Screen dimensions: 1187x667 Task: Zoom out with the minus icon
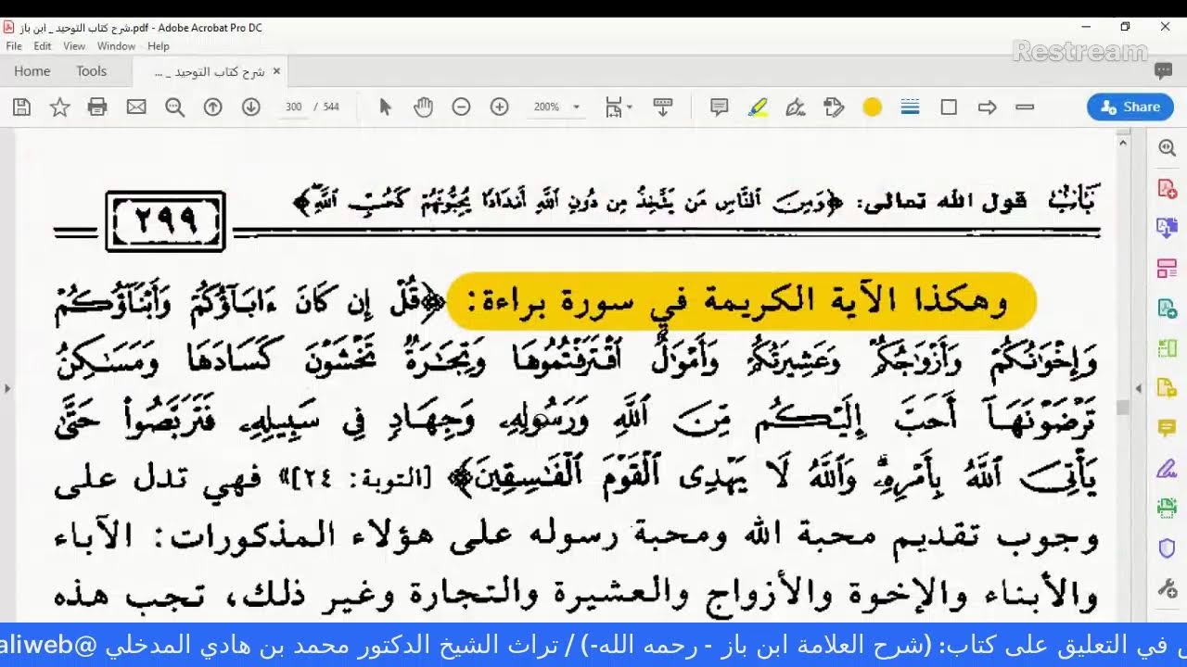pos(461,107)
